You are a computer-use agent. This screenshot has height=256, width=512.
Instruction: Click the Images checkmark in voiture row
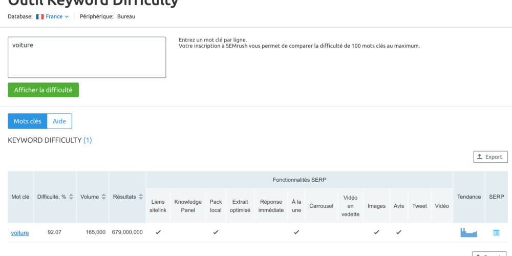click(376, 232)
